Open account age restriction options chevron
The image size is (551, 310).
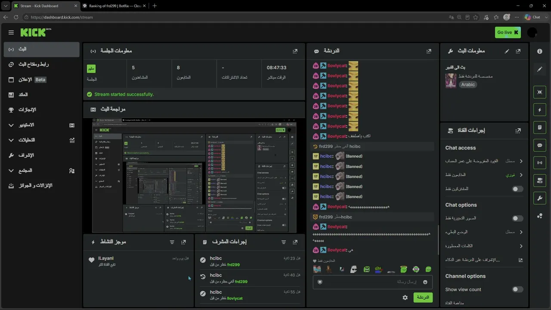[x=521, y=161]
